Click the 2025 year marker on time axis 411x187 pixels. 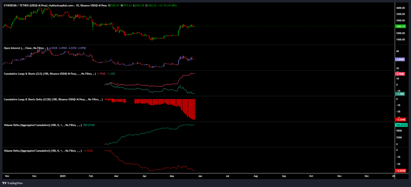point(63,175)
